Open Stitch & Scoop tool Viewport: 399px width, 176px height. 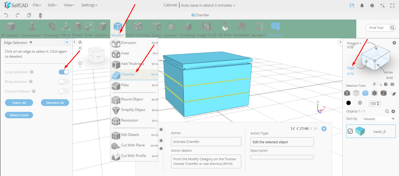tap(138, 29)
